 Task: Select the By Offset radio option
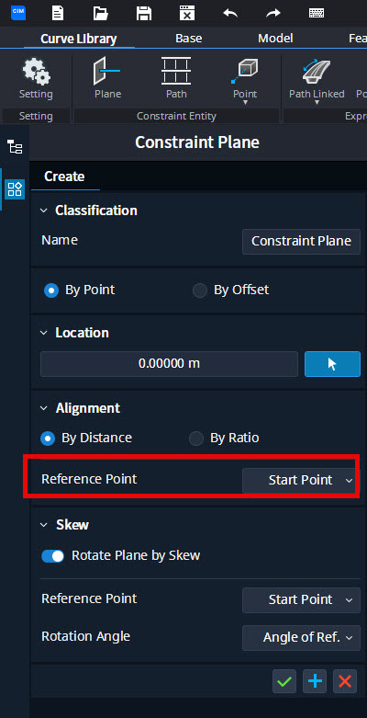pyautogui.click(x=231, y=290)
